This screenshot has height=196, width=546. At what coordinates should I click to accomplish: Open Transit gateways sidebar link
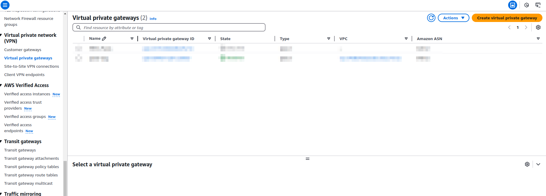[x=20, y=150]
